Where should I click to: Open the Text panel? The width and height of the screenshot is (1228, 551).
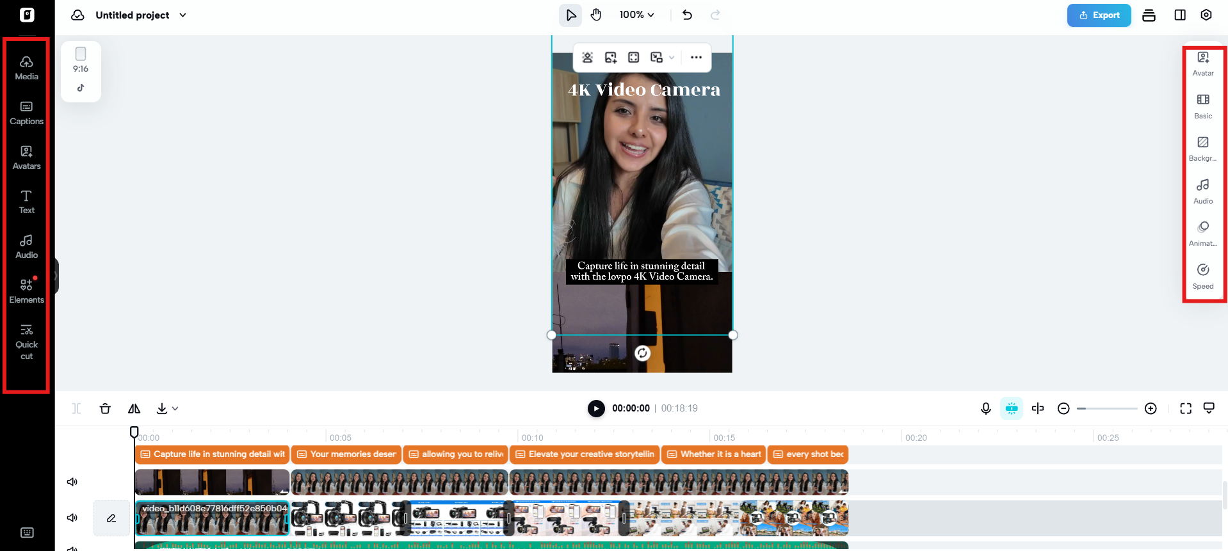(26, 202)
